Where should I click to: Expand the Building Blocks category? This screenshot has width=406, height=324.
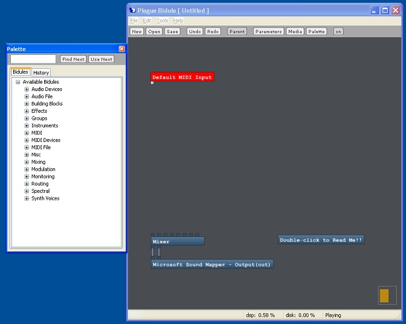(x=27, y=104)
